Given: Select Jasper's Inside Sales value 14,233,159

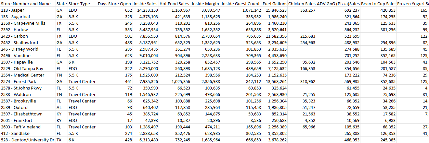Looking at the screenshot, I should coord(146,10).
